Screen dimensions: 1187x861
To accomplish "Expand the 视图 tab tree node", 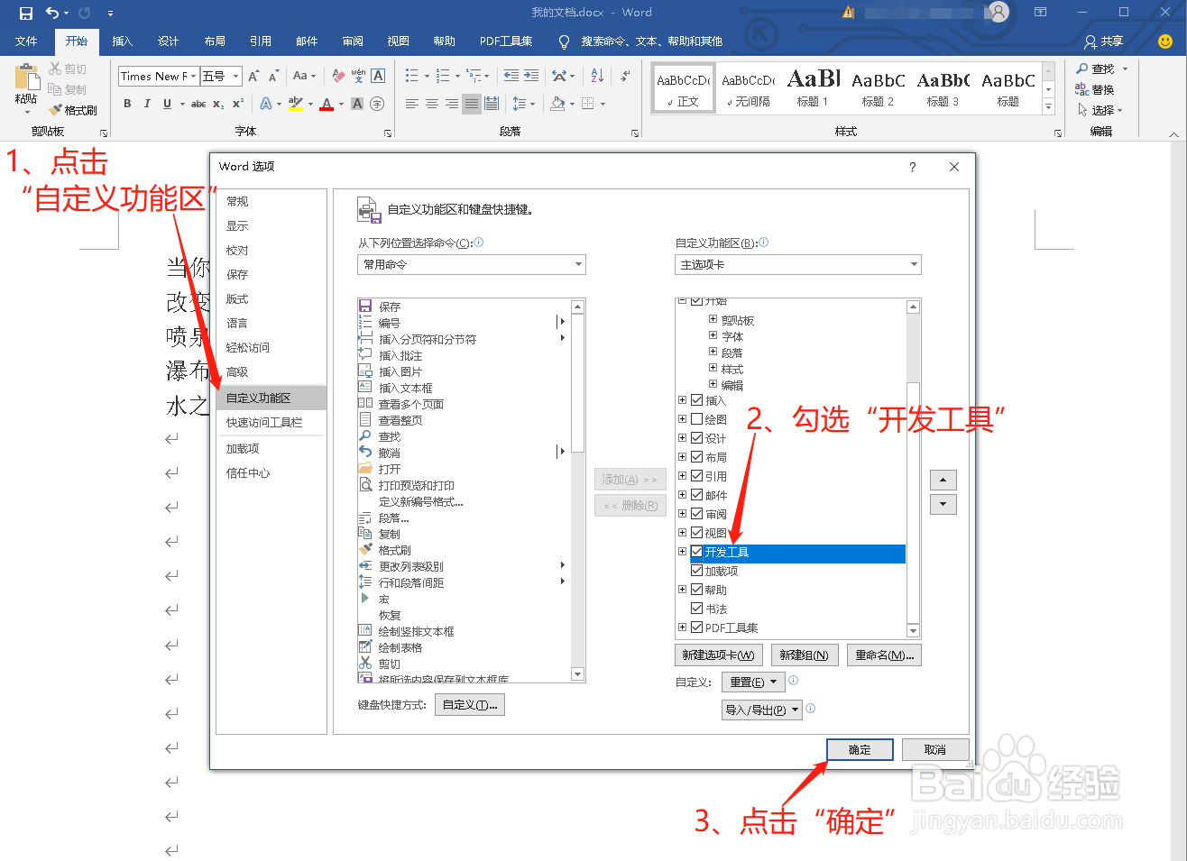I will (x=682, y=533).
